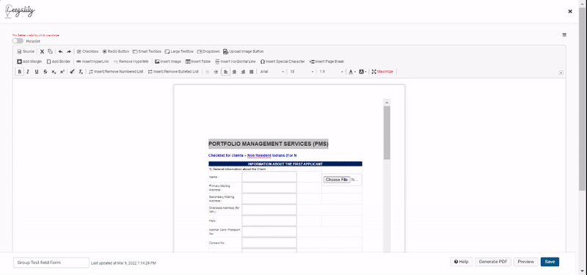Open the hamburger menu icon
Viewport: 587px width, 275px height.
564,34
